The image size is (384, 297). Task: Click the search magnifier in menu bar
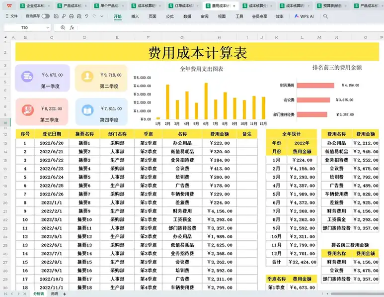click(x=325, y=16)
